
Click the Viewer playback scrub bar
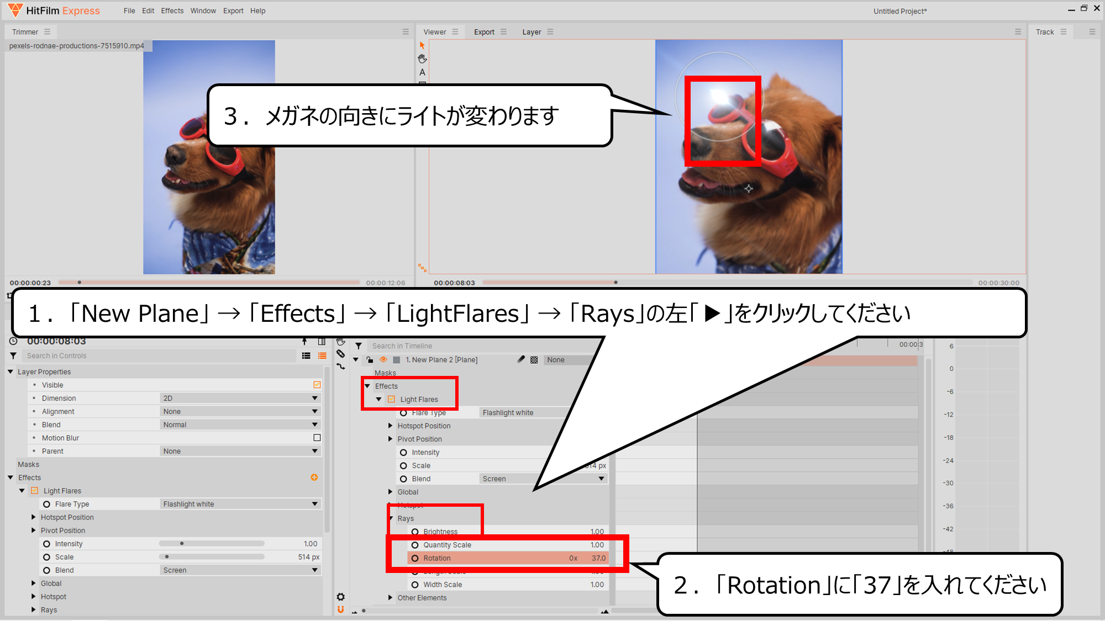coord(727,283)
